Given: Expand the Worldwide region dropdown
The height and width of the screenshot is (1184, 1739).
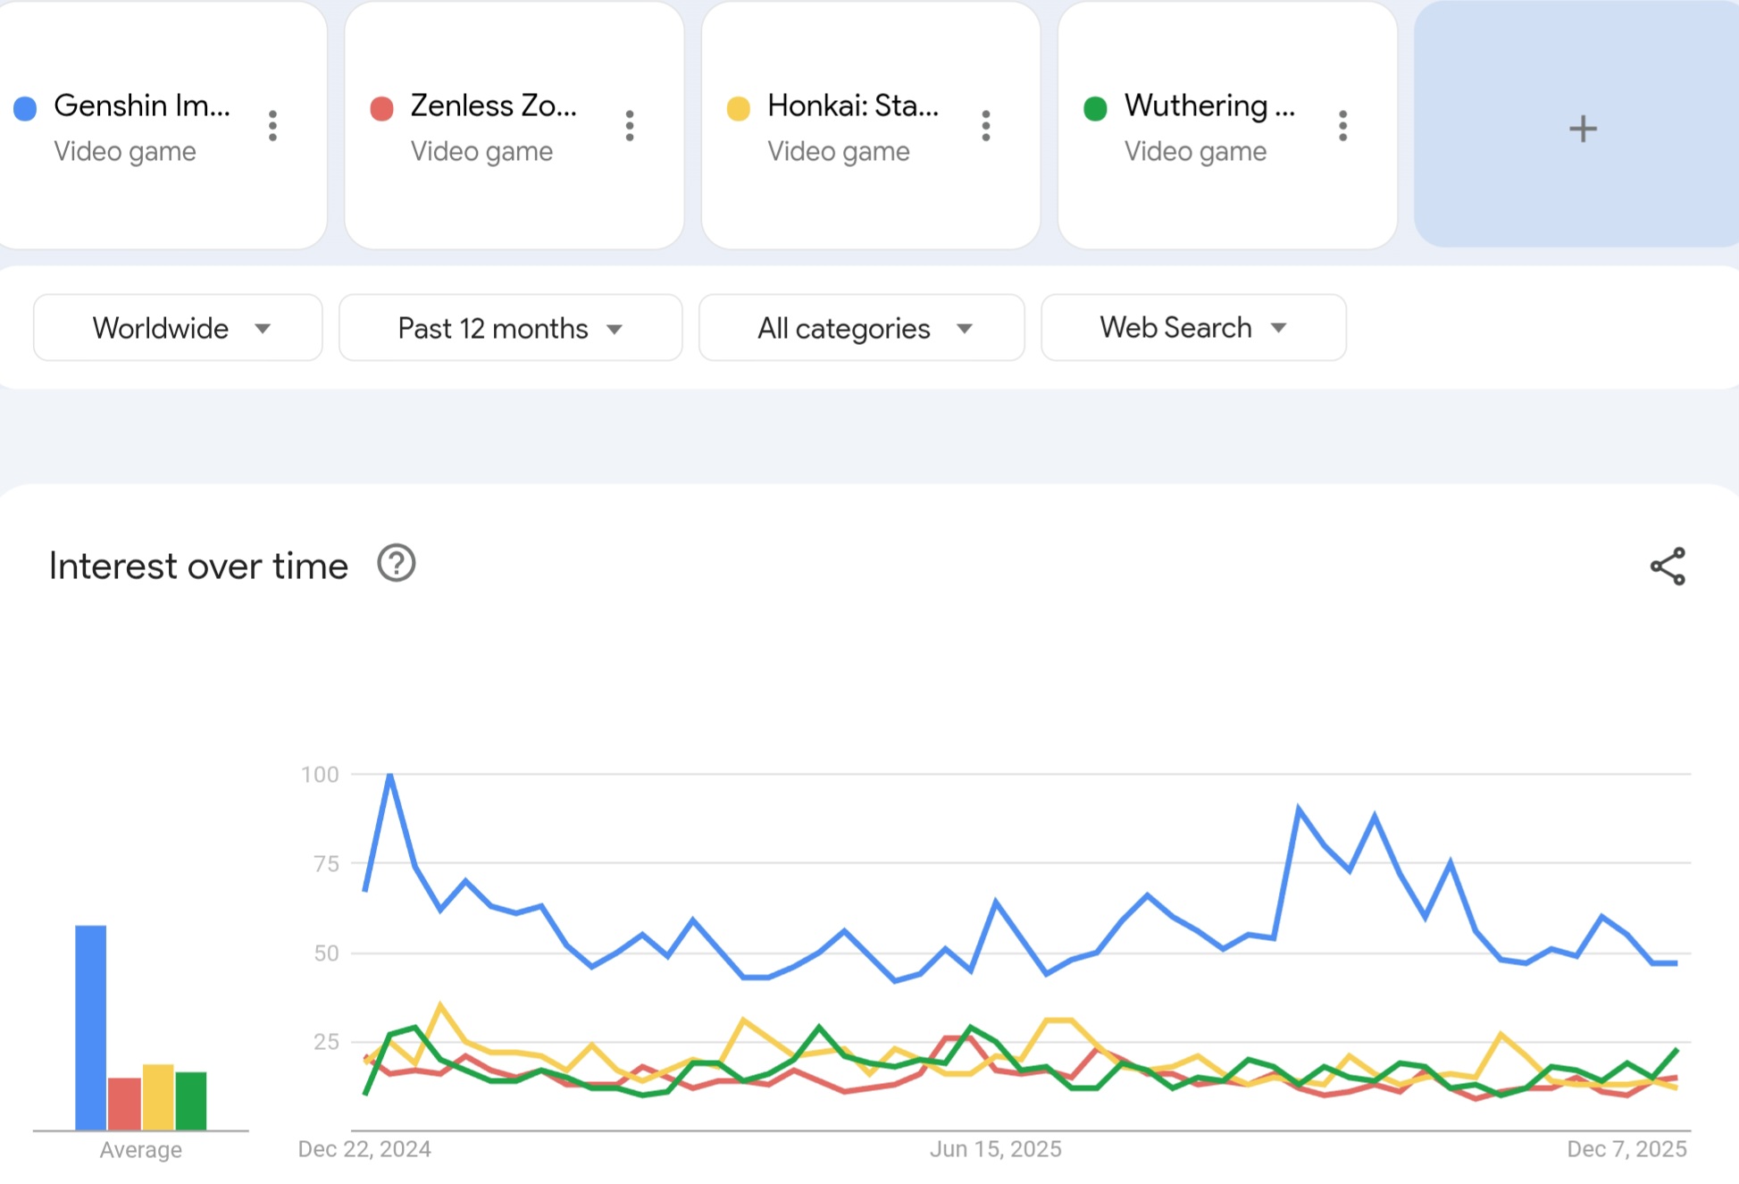Looking at the screenshot, I should pos(178,328).
